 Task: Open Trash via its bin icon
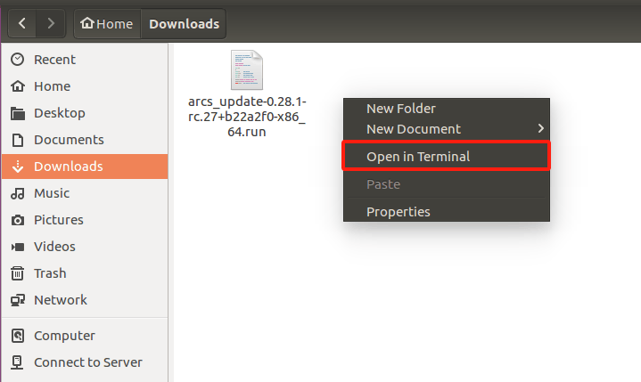[x=17, y=273]
